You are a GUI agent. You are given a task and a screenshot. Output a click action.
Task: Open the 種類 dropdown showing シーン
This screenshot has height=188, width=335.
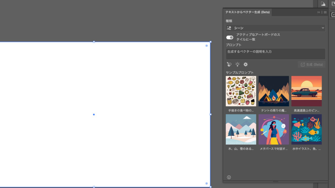pyautogui.click(x=275, y=28)
